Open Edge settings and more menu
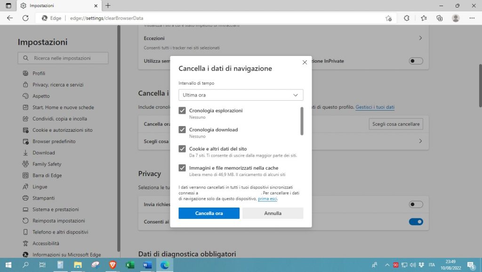Viewport: 482px width, 272px height. pyautogui.click(x=472, y=18)
